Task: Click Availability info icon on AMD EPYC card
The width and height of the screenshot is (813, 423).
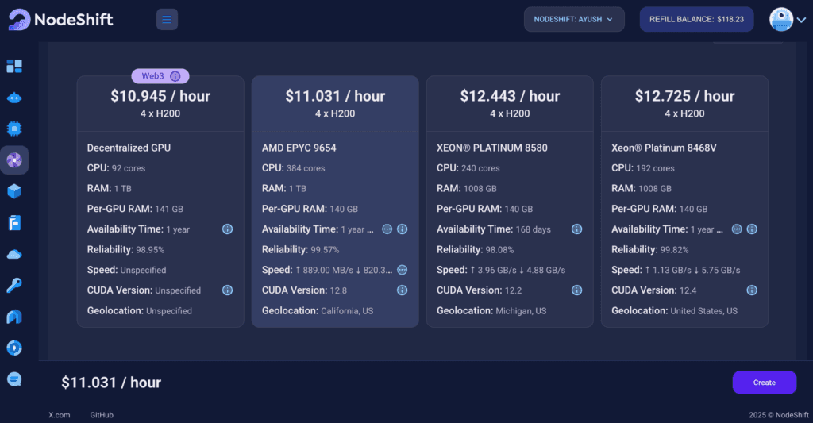Action: (403, 229)
